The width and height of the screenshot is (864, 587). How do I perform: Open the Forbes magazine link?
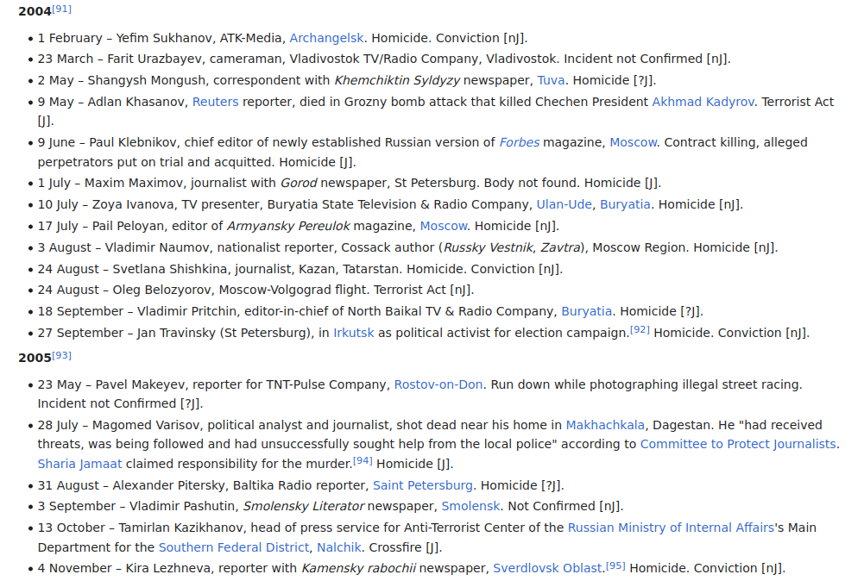[x=519, y=142]
